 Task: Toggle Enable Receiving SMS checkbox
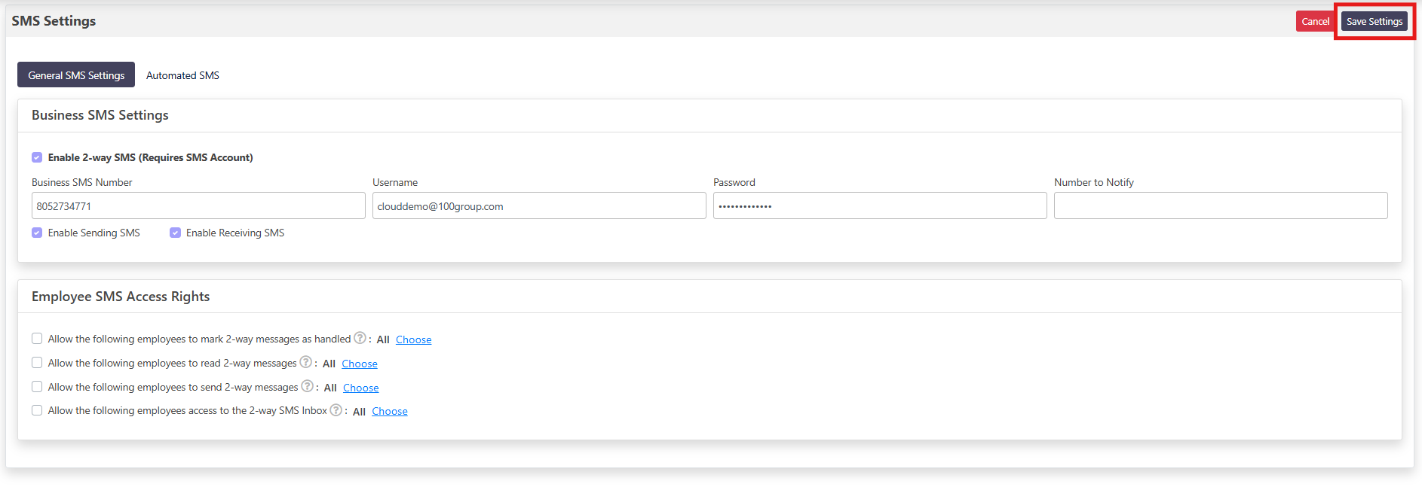175,233
